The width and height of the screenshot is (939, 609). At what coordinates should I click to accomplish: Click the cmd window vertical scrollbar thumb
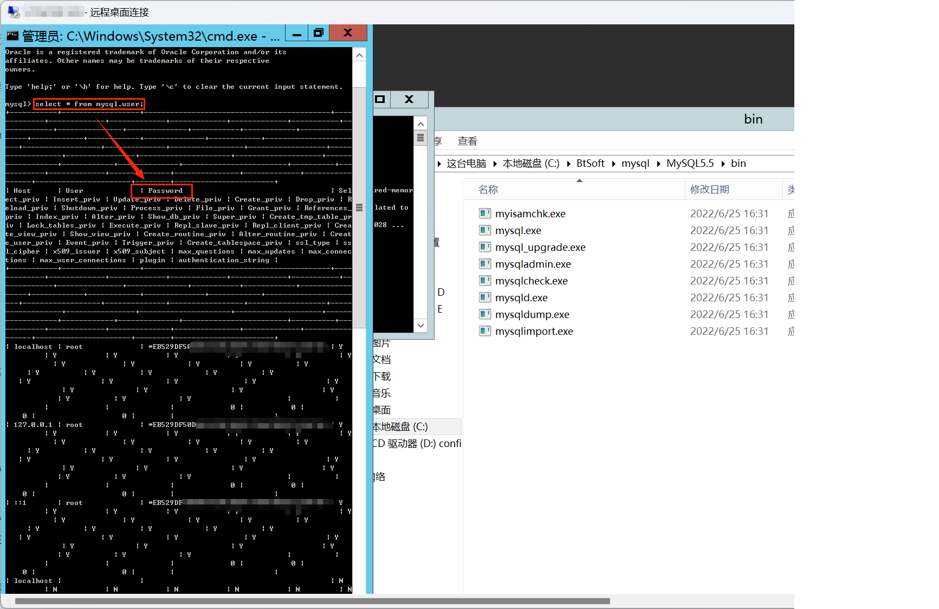point(359,208)
